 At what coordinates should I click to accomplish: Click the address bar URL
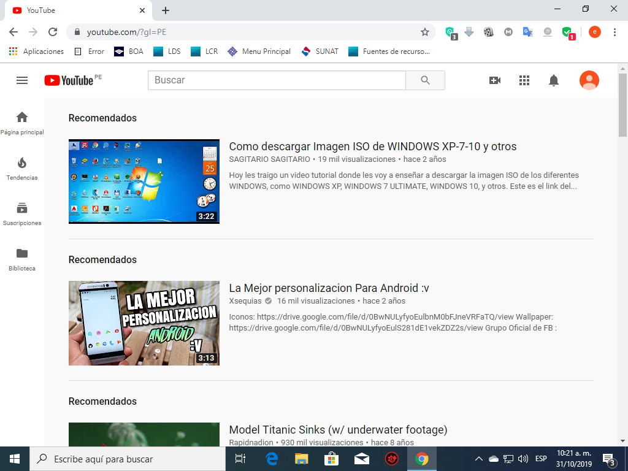(126, 32)
